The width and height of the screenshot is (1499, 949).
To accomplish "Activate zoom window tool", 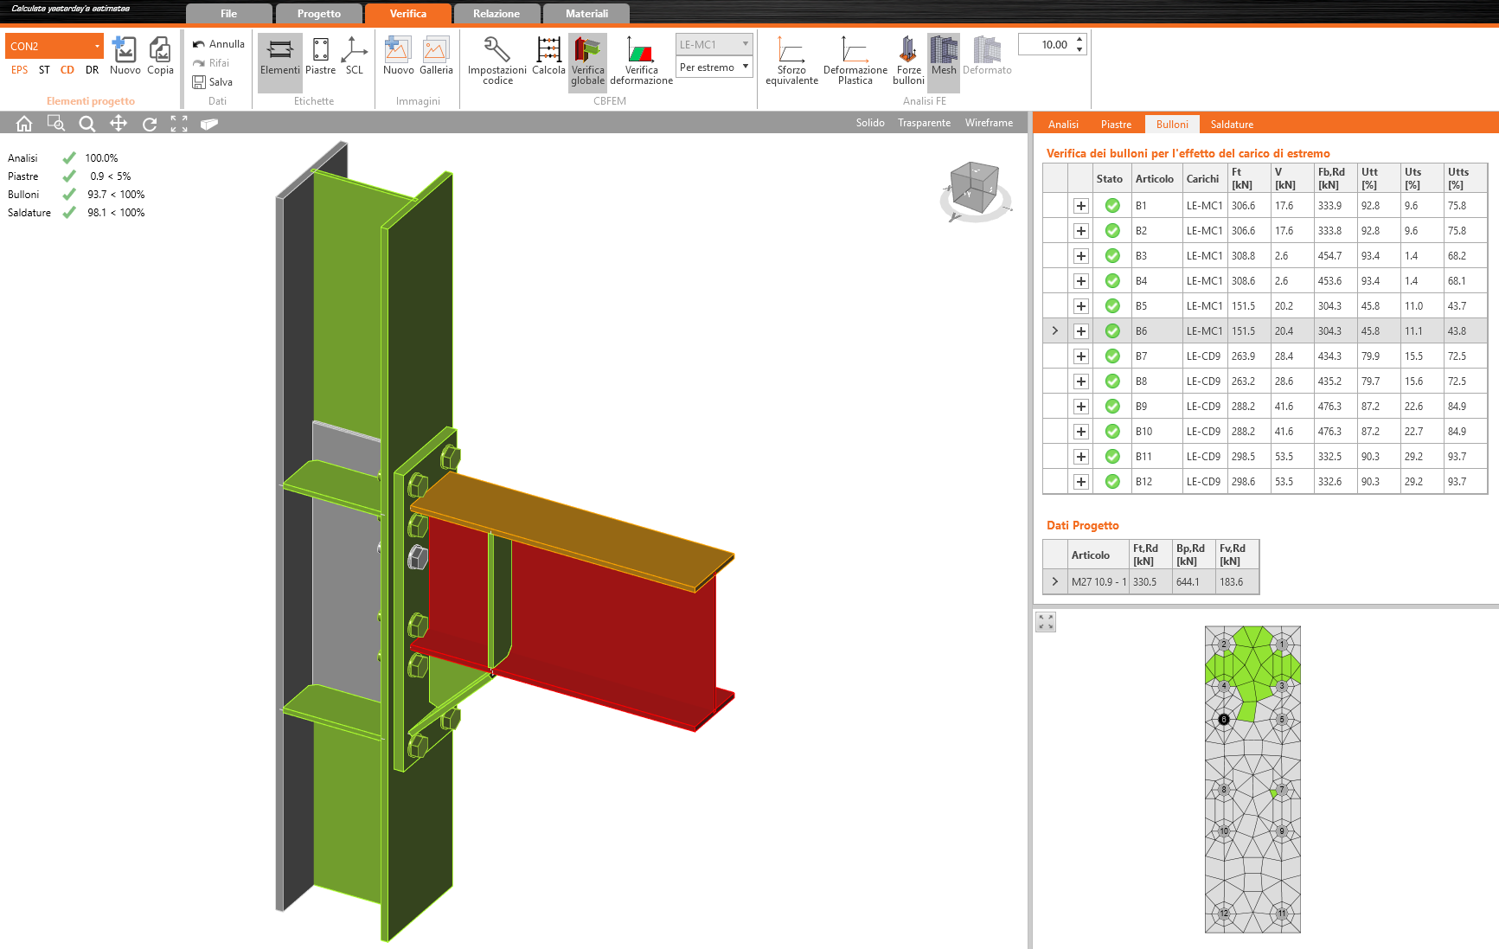I will point(55,124).
